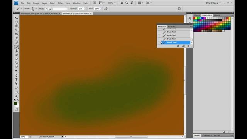This screenshot has width=247, height=139.
Task: Select the Crop tool
Action: (x=16, y=34)
